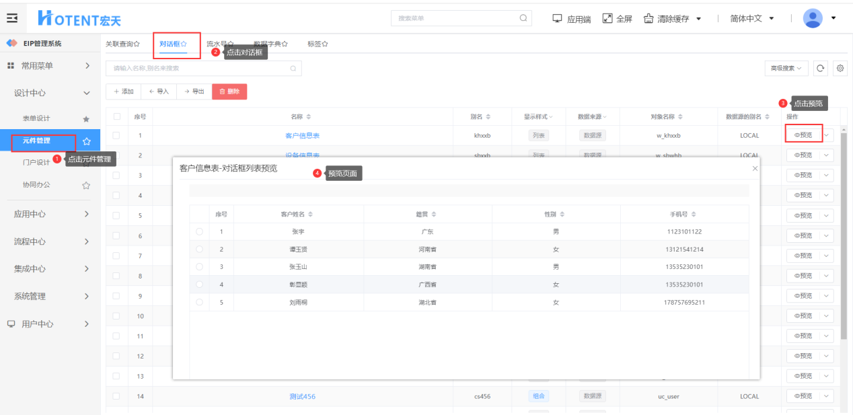Switch to the 标签 tab
This screenshot has width=853, height=415.
pos(318,44)
